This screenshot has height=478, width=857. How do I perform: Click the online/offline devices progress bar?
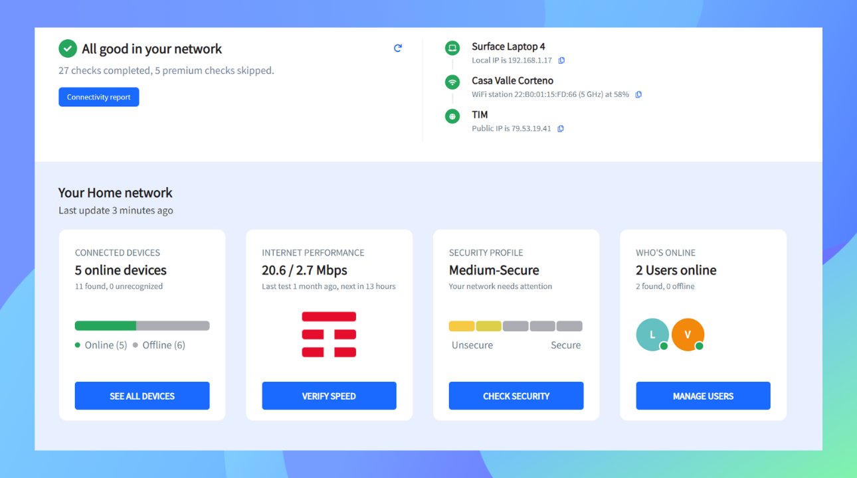click(x=142, y=326)
